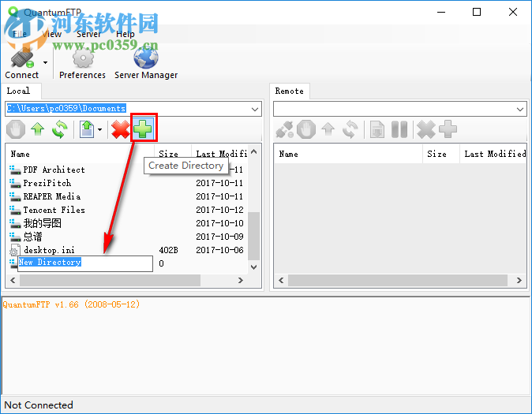Click the local vertical scrollbar thumb
532x414 pixels.
tap(254, 236)
